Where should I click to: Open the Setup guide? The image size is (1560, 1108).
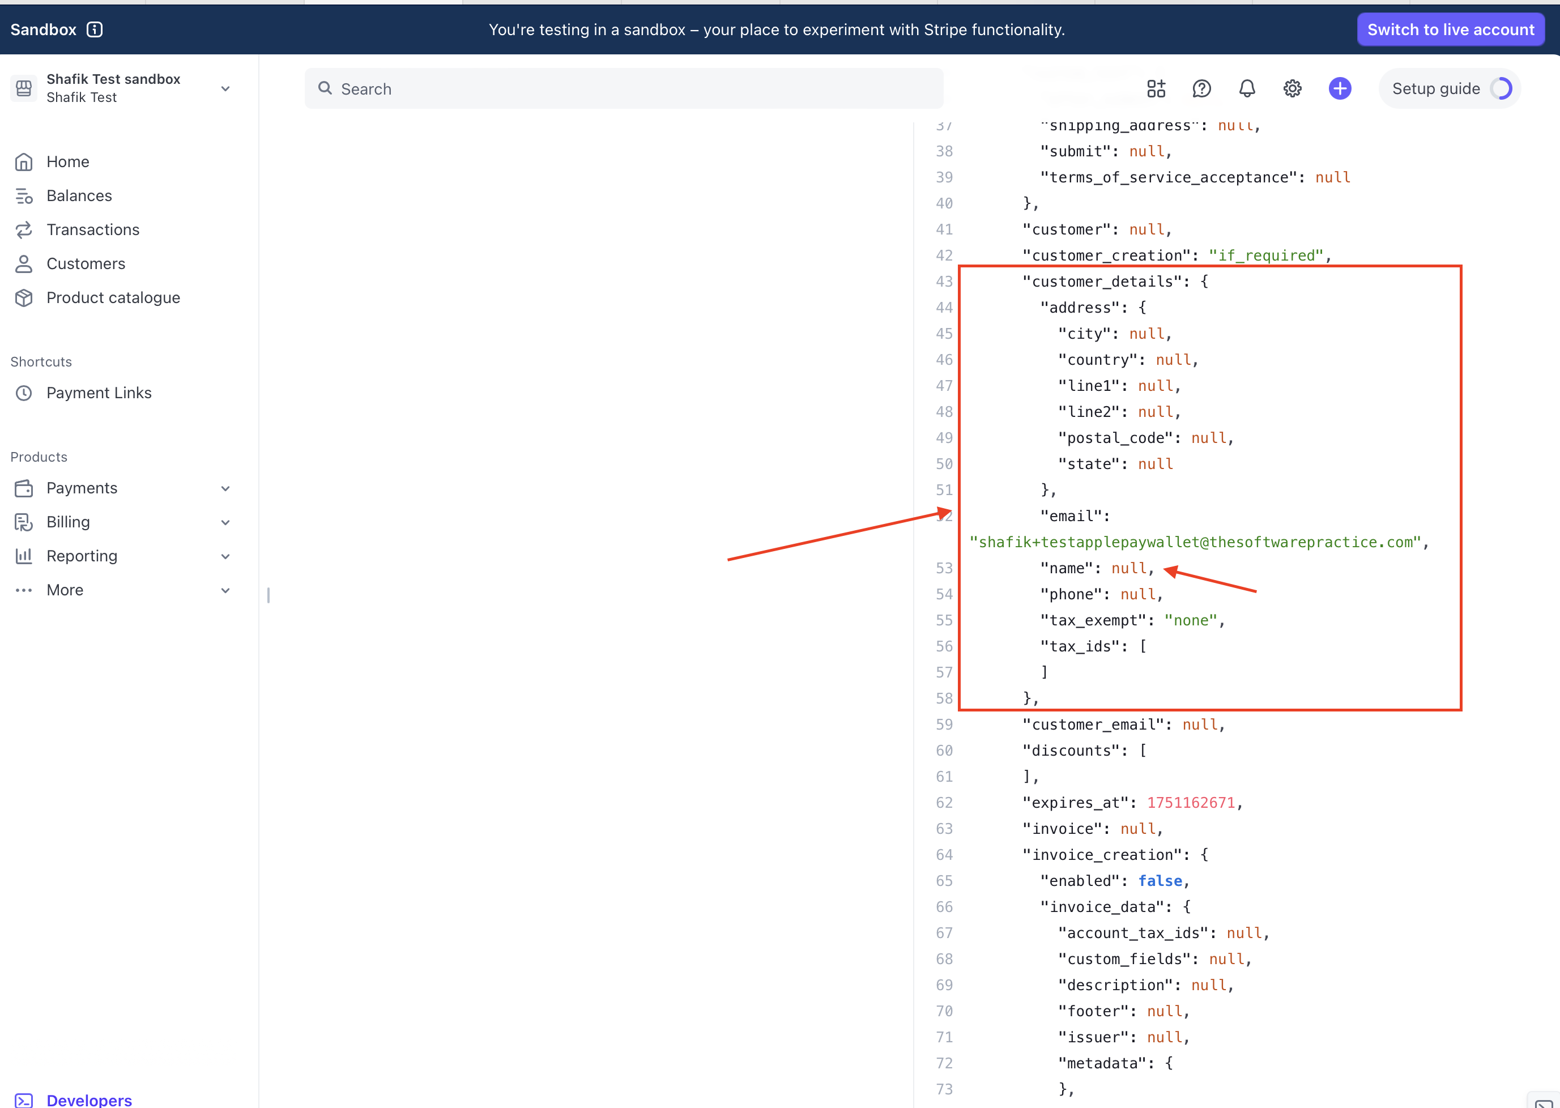[1450, 89]
